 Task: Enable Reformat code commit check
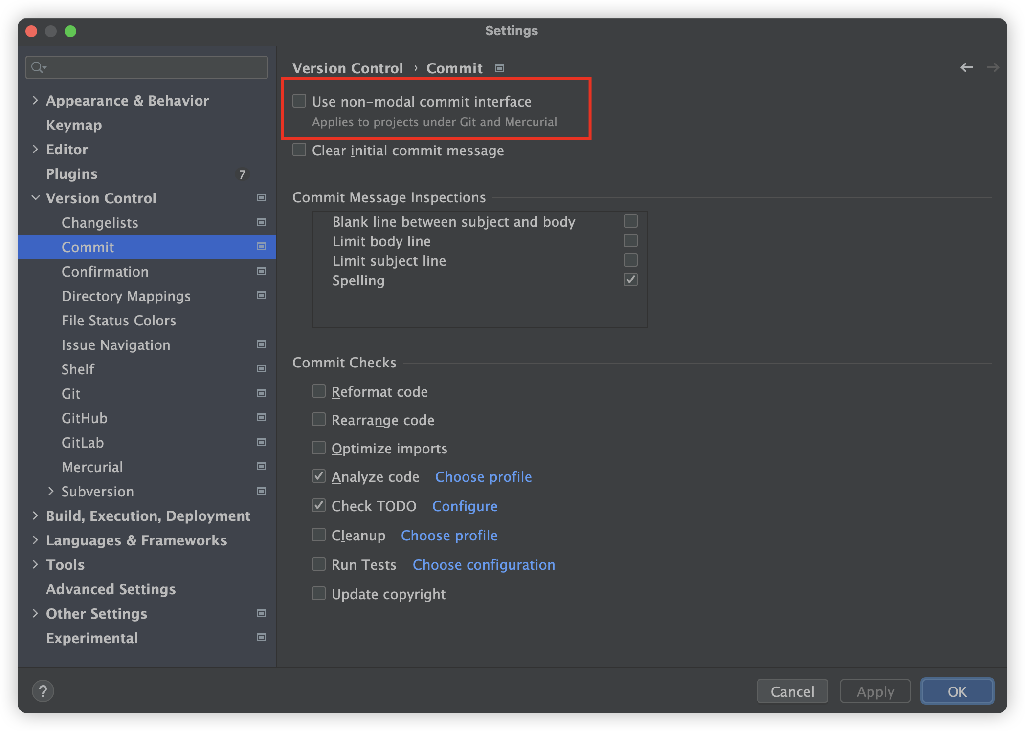click(319, 391)
